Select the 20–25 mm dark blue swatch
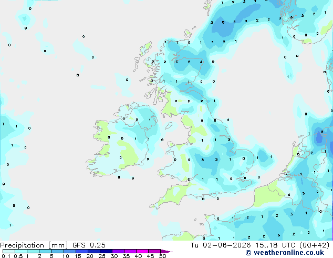 (x=94, y=251)
